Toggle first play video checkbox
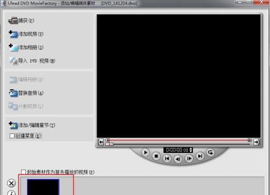Viewport: 270px width, 195px height. tap(23, 172)
